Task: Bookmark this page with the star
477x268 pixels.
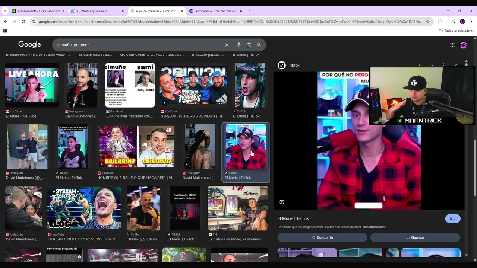Action: click(428, 22)
